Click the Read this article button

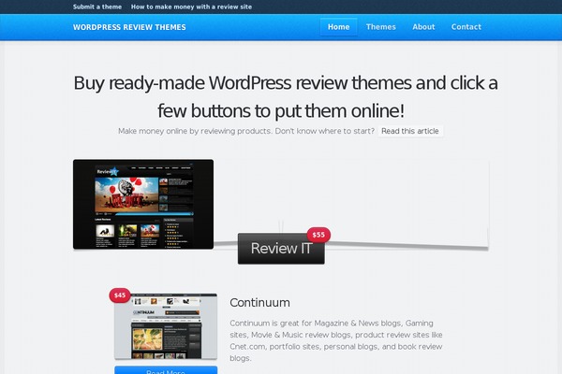coord(410,131)
